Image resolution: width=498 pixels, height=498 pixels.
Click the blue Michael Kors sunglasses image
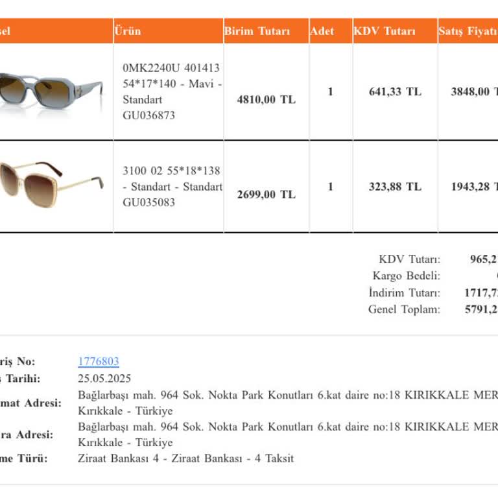click(x=52, y=92)
